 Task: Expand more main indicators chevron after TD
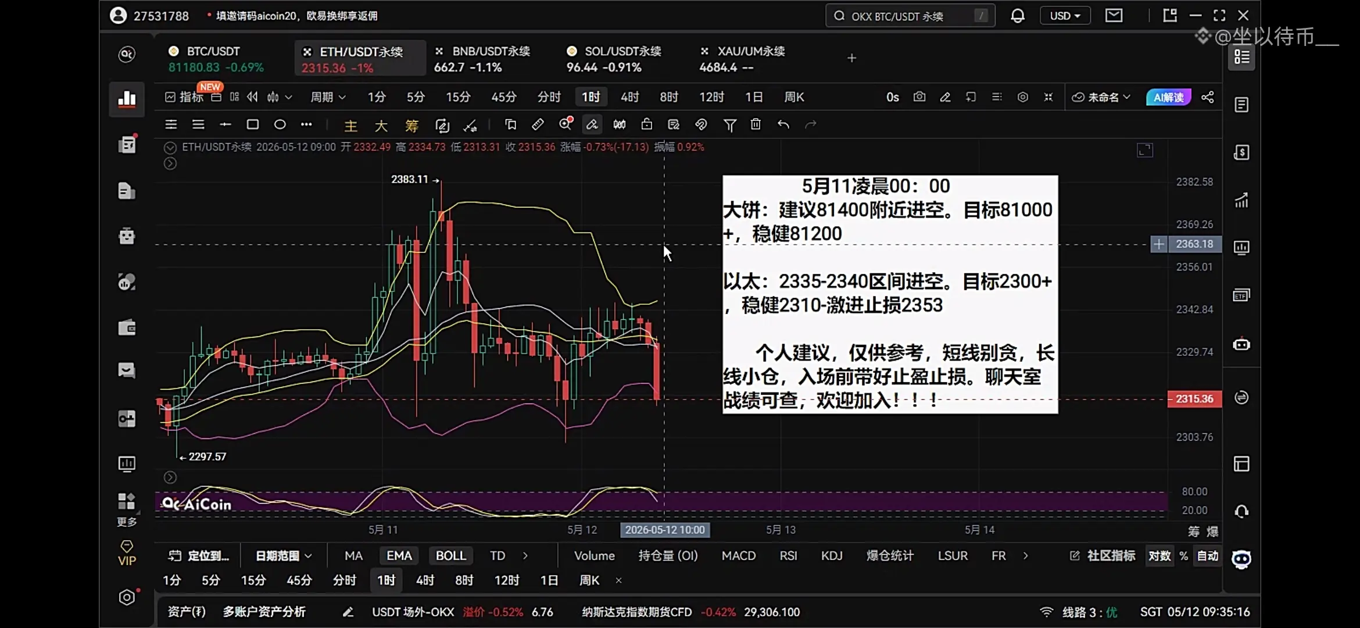click(525, 556)
